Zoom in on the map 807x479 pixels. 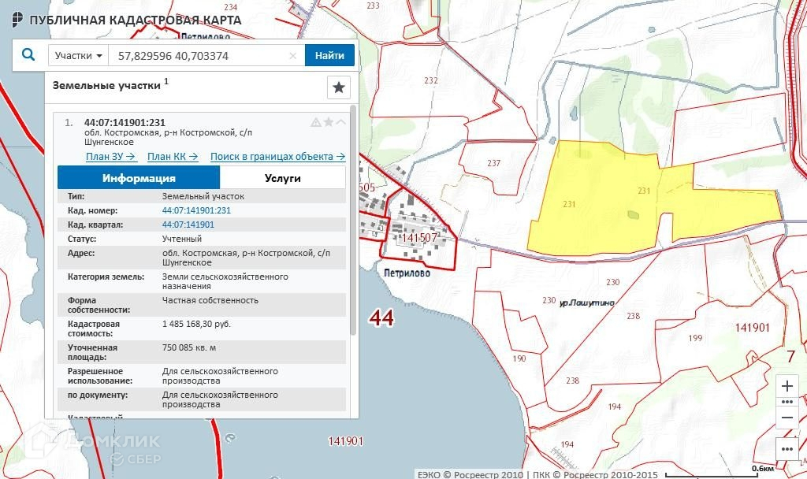click(787, 386)
